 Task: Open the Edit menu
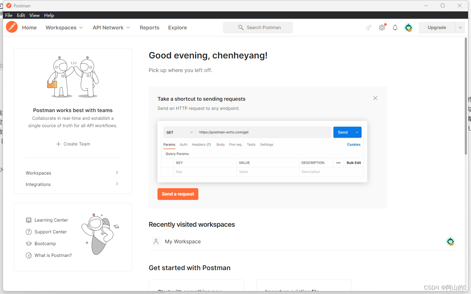(21, 15)
